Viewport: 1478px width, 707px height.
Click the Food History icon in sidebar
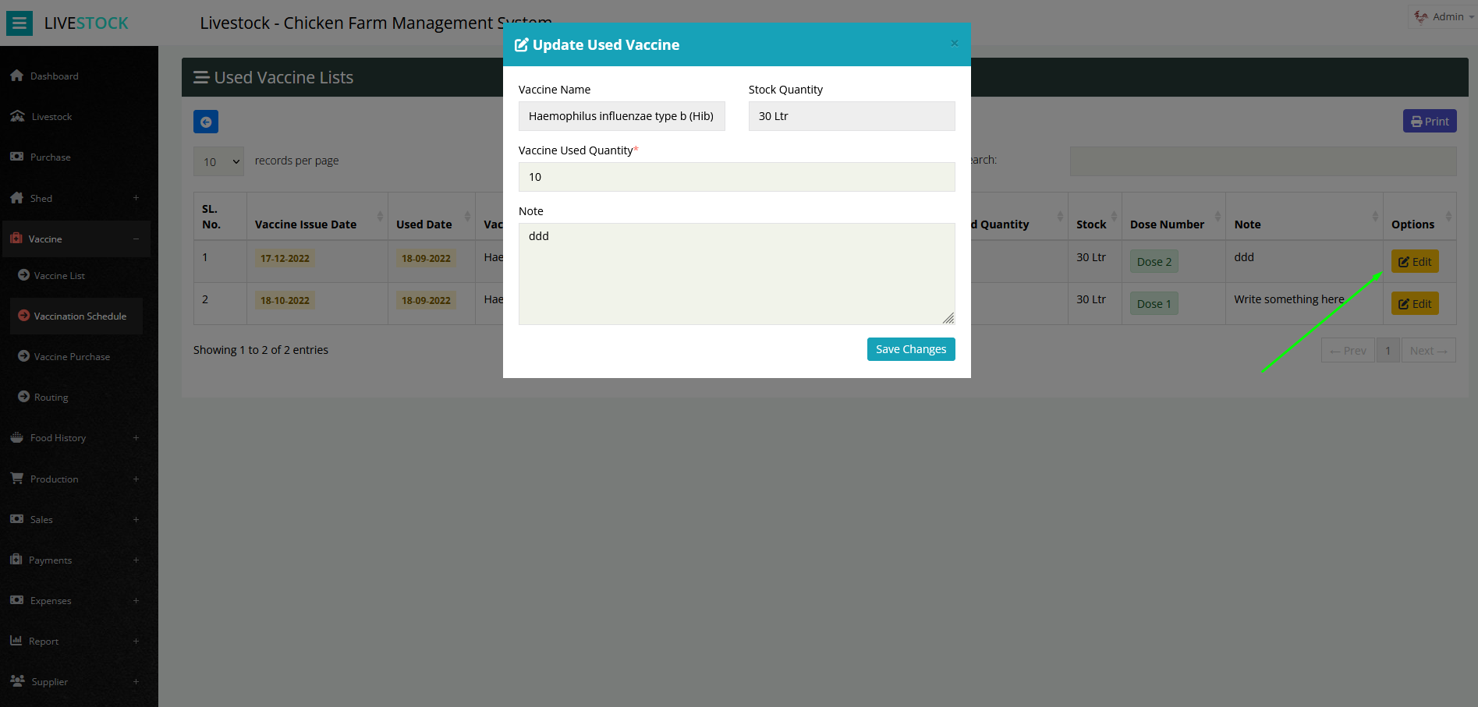(16, 438)
